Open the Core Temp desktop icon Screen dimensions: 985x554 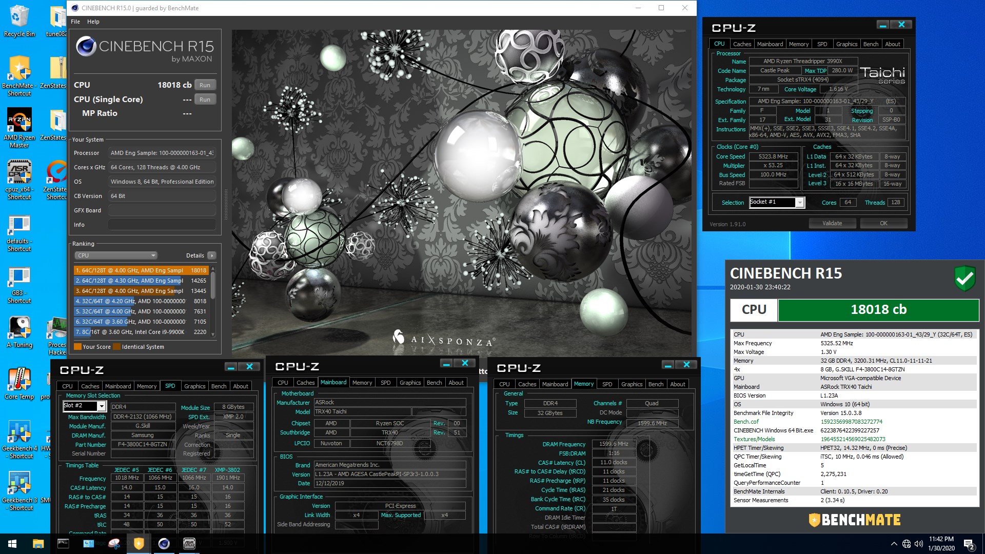[x=19, y=383]
